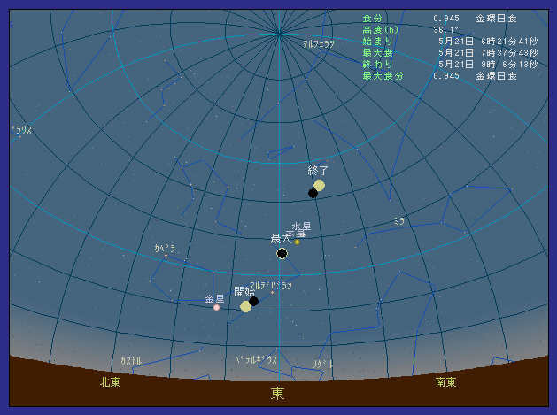Viewport: 557px width, 415px height.
Task: Select the black moon disk at 終了
Action: pos(313,193)
